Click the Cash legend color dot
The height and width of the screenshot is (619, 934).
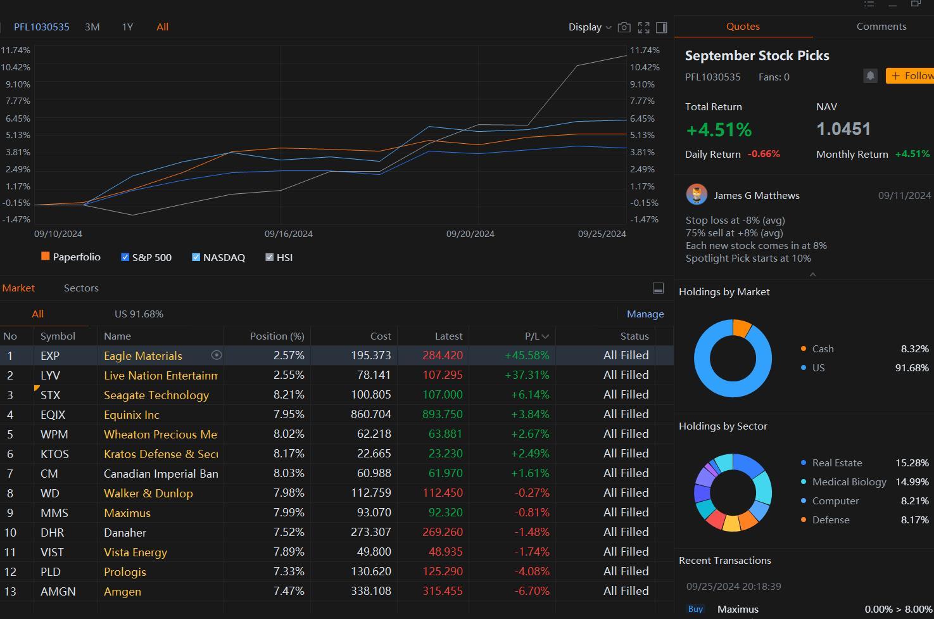804,348
